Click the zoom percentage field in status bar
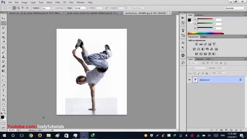The height and width of the screenshot is (139, 247). [12, 130]
